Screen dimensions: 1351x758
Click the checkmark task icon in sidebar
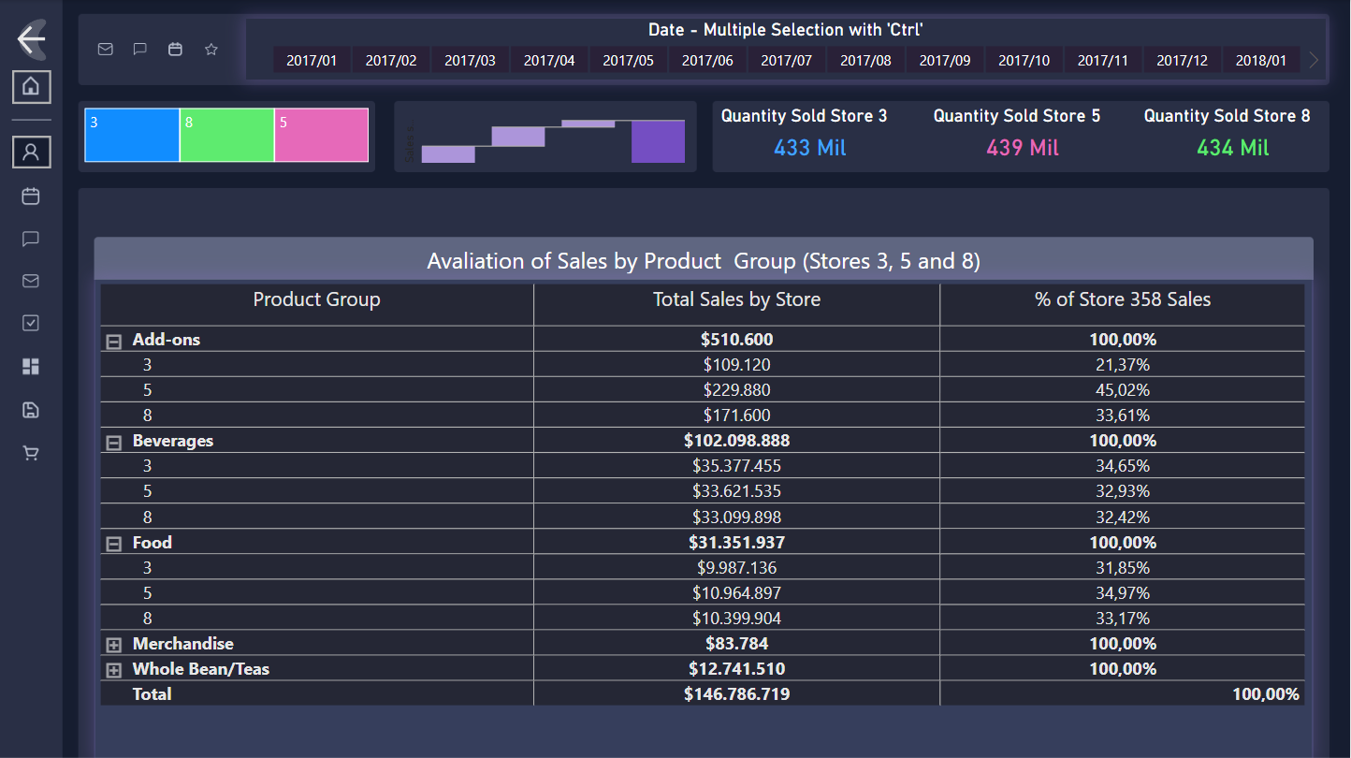pyautogui.click(x=31, y=323)
